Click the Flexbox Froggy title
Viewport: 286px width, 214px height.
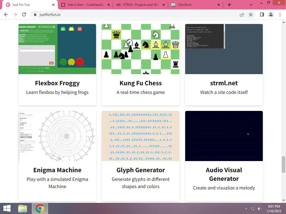[57, 83]
